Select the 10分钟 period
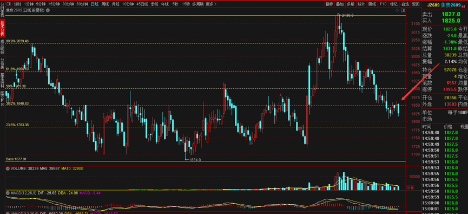The image size is (468, 214). click(128, 4)
